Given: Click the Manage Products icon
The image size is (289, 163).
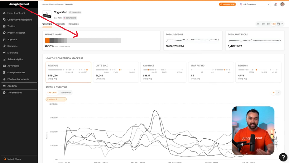Looking at the screenshot, I should [4, 73].
